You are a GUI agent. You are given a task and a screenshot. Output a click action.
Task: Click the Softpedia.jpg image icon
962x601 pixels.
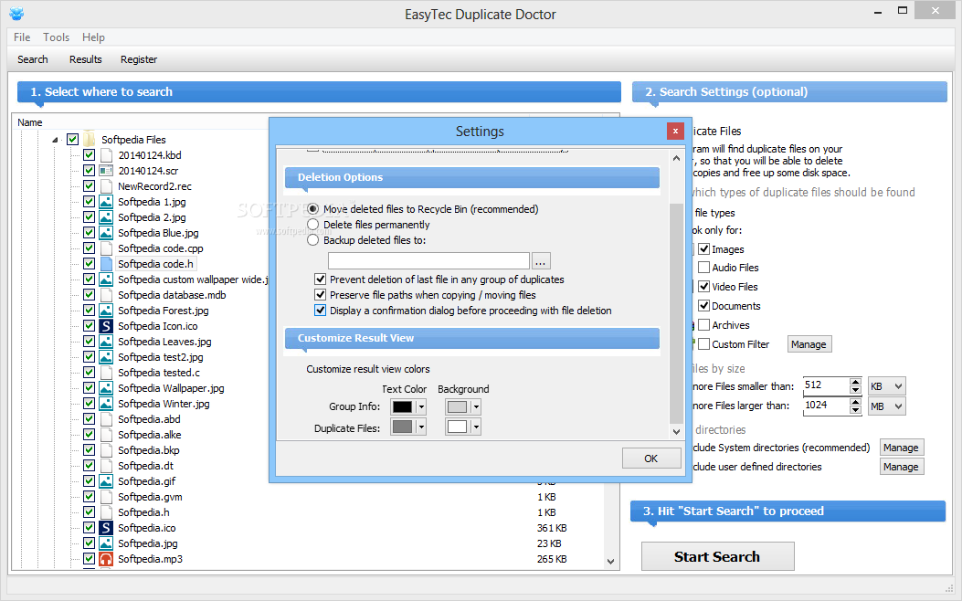click(x=106, y=543)
